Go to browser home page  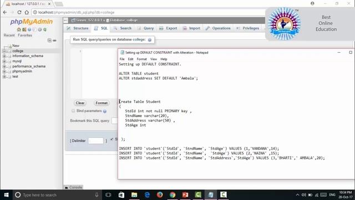27,12
